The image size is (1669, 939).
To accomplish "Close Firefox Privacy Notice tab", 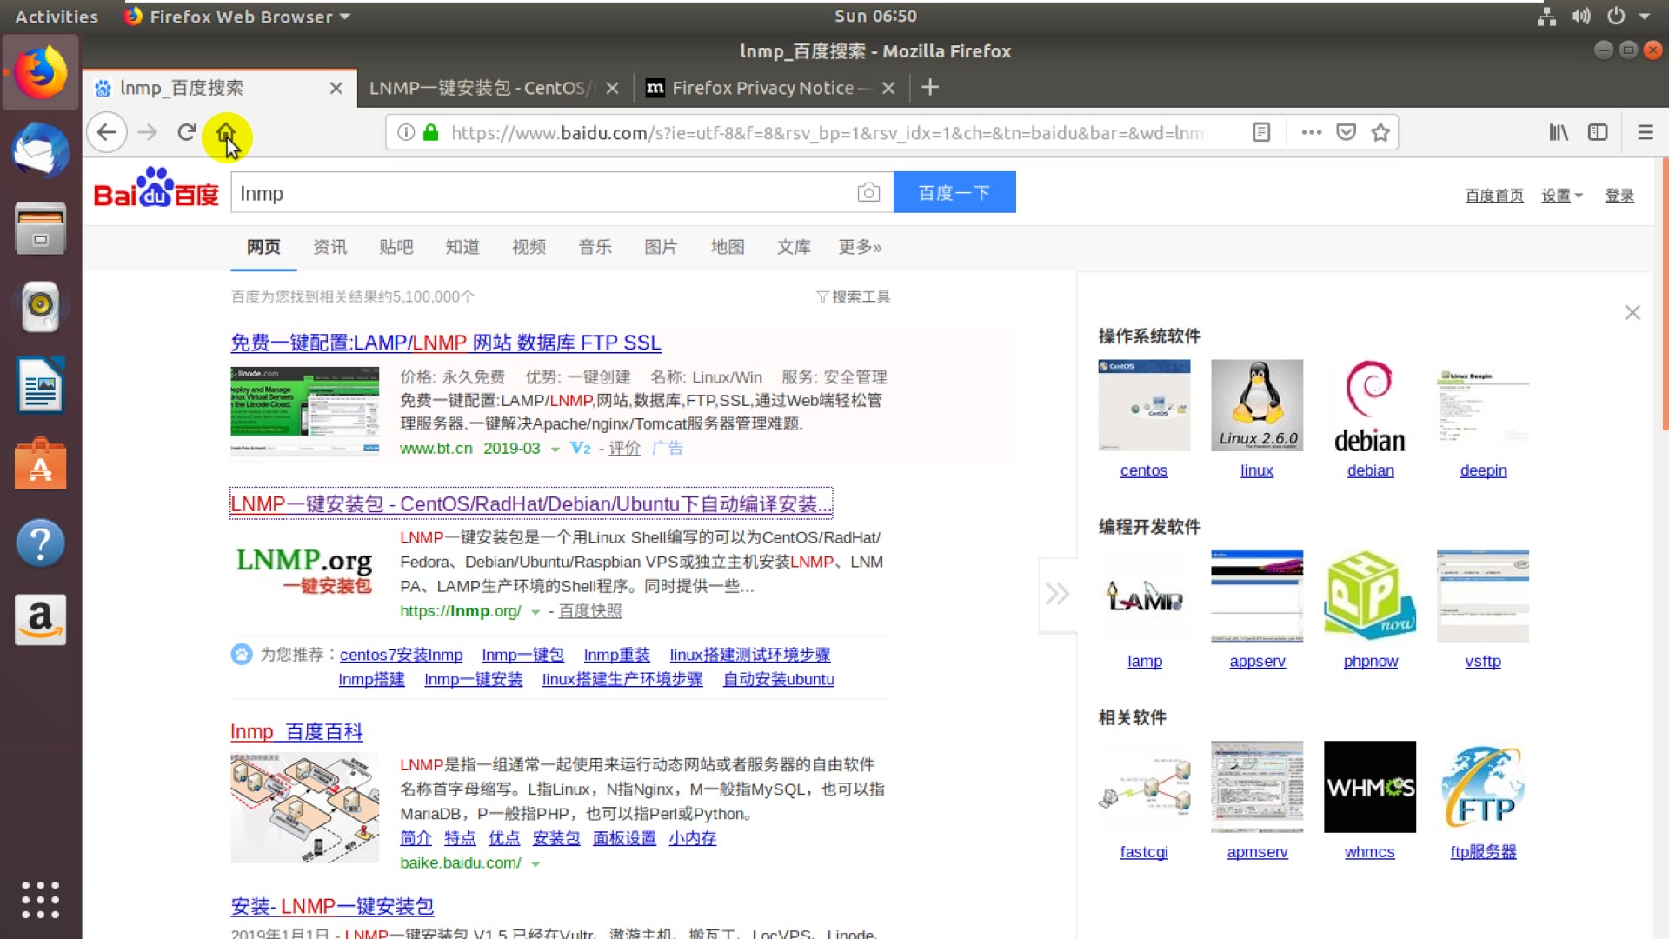I will (888, 88).
